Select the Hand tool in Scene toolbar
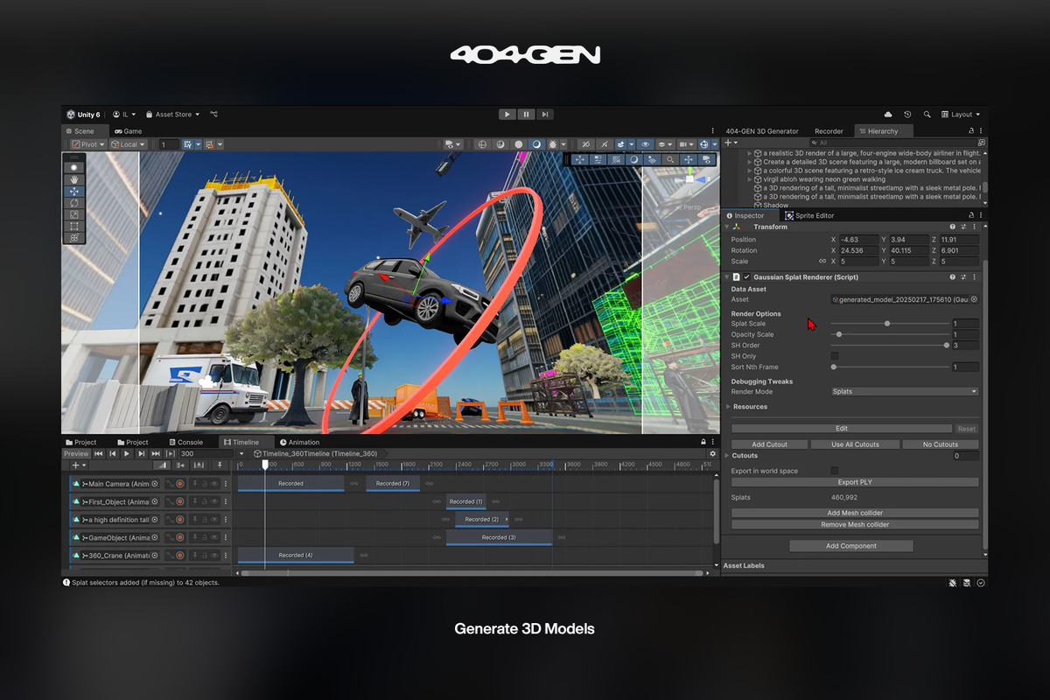 (74, 178)
